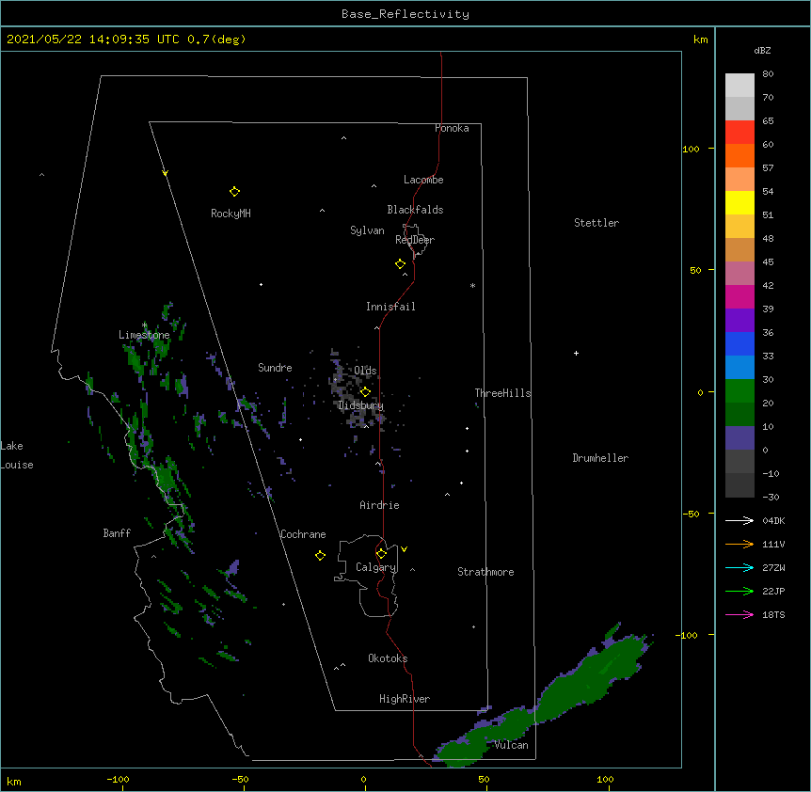
Task: Select the yellow 54 dBZ color swatch
Action: (739, 202)
